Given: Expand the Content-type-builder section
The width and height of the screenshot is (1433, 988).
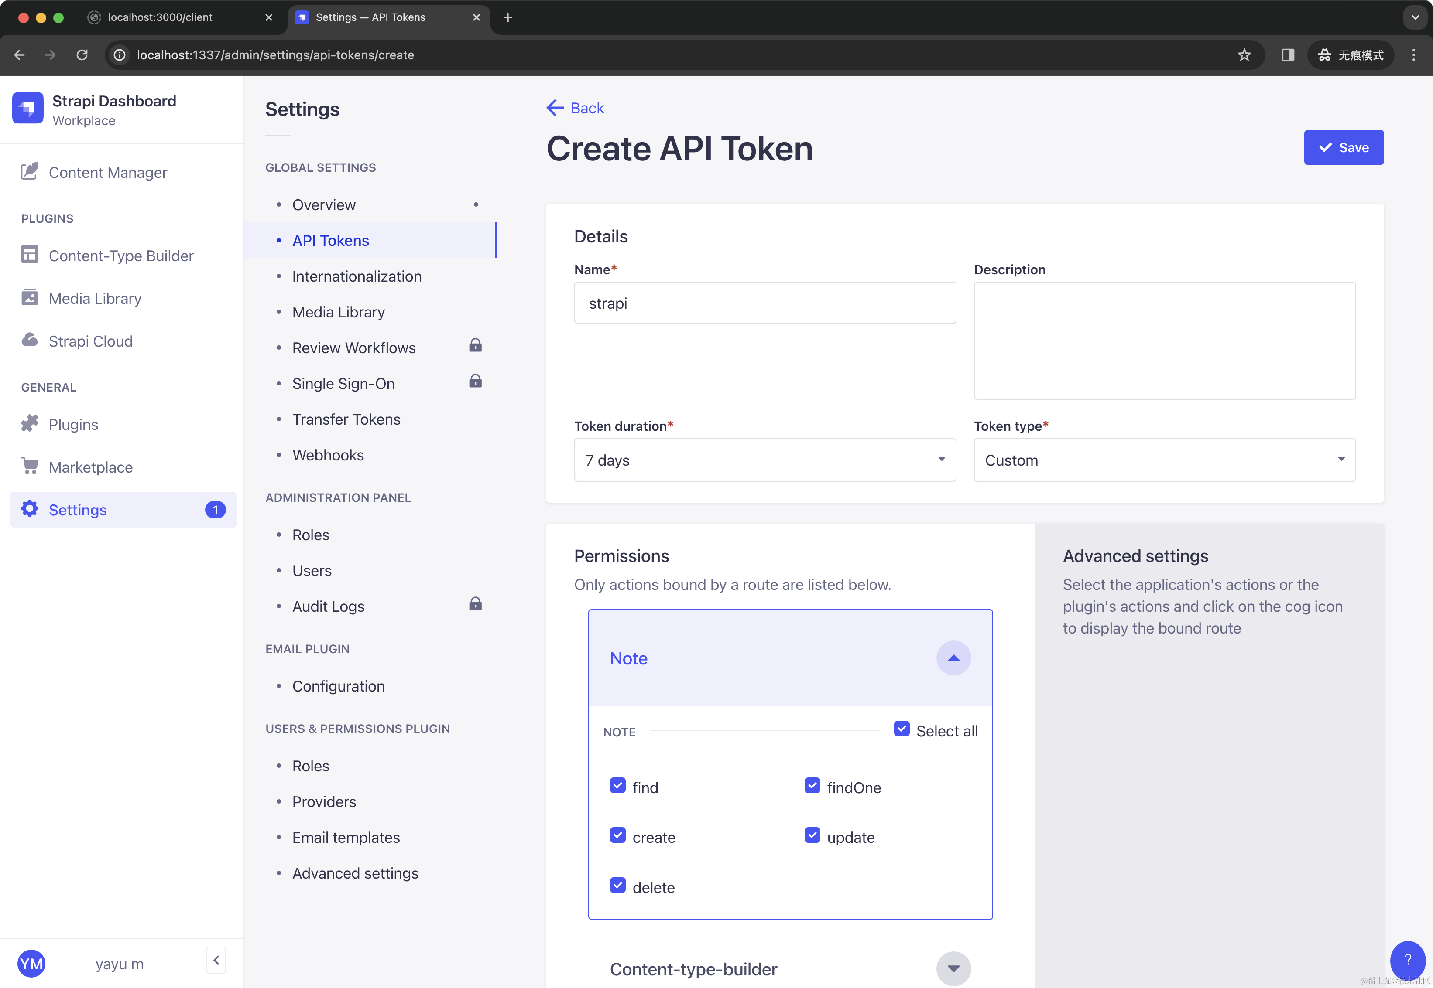Looking at the screenshot, I should [x=953, y=968].
